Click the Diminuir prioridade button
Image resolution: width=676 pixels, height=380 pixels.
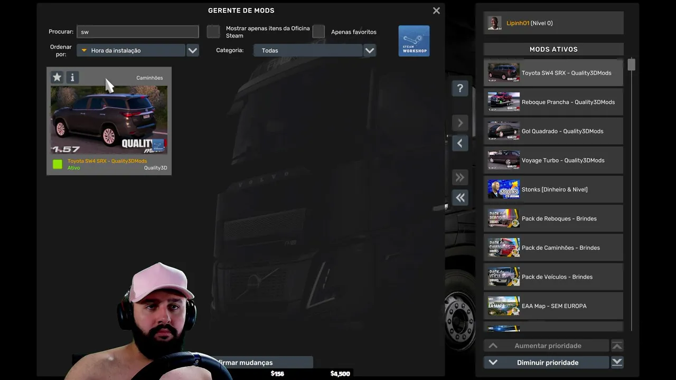pyautogui.click(x=546, y=363)
